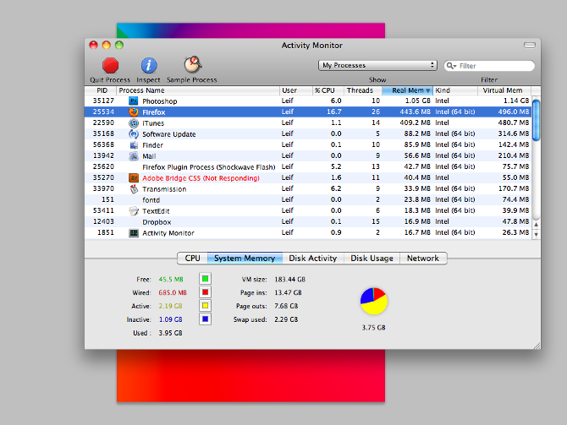Click the 13.47 GB Page ins value
The width and height of the screenshot is (567, 425).
[x=288, y=293]
